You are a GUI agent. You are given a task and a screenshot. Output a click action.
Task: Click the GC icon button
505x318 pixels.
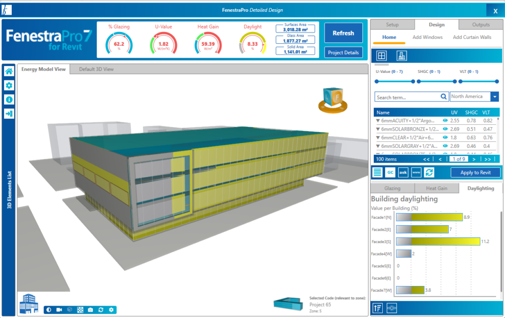[390, 172]
